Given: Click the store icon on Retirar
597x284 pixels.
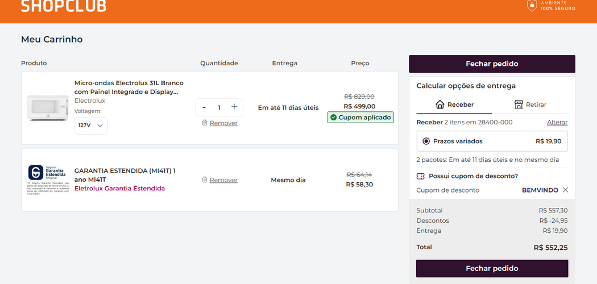Looking at the screenshot, I should click(519, 105).
